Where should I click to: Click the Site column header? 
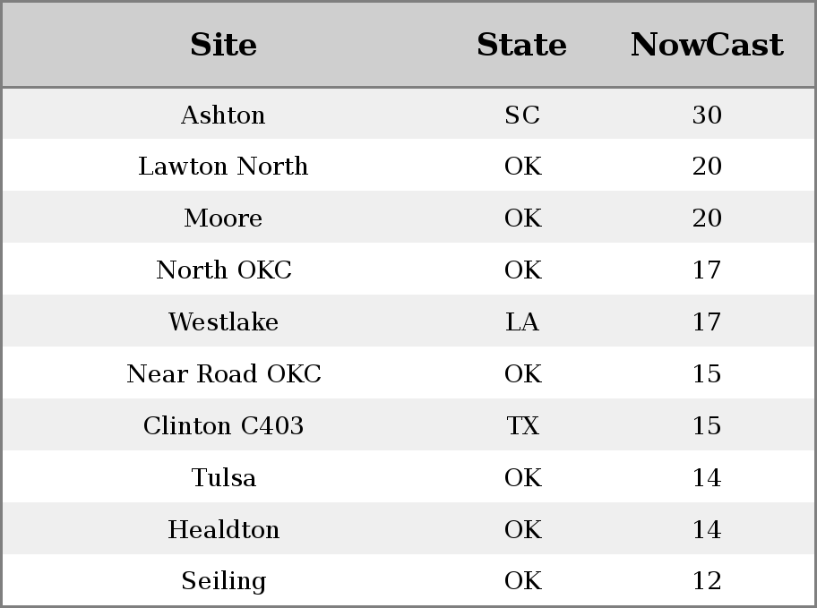223,45
